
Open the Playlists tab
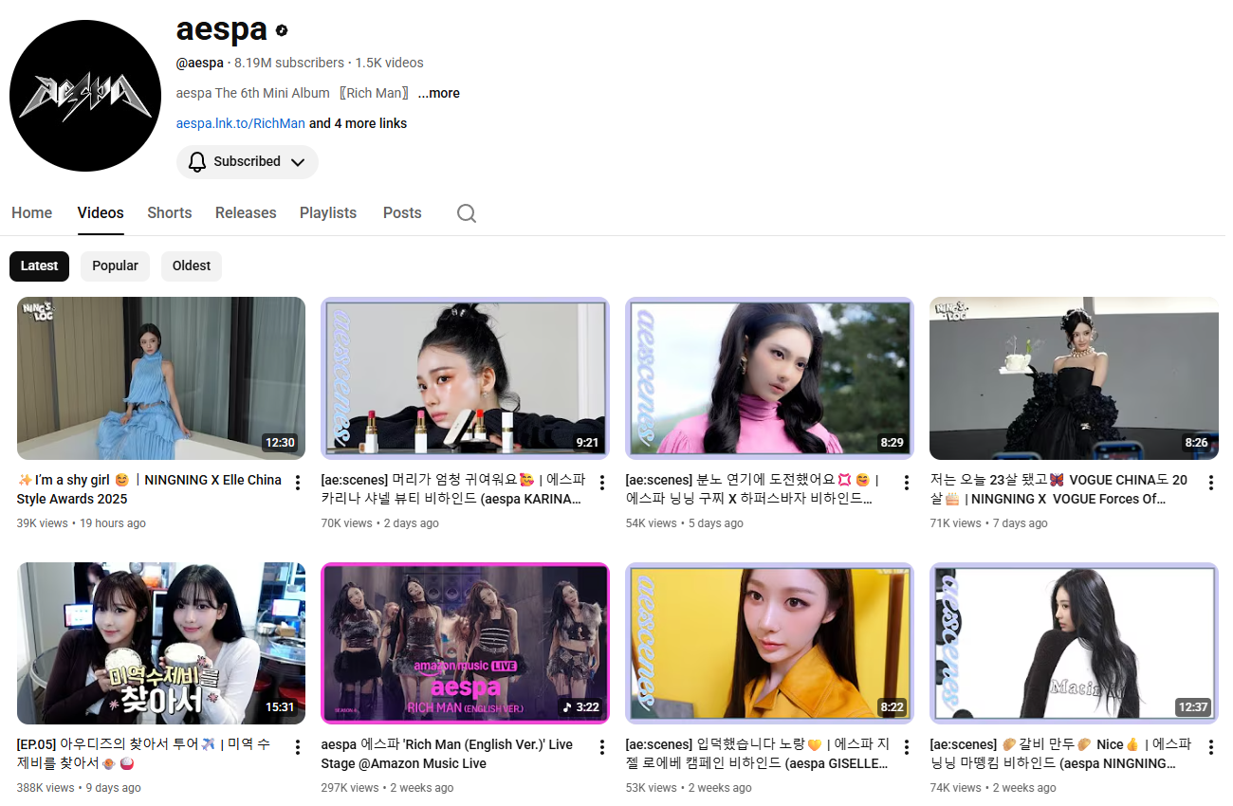click(x=328, y=213)
